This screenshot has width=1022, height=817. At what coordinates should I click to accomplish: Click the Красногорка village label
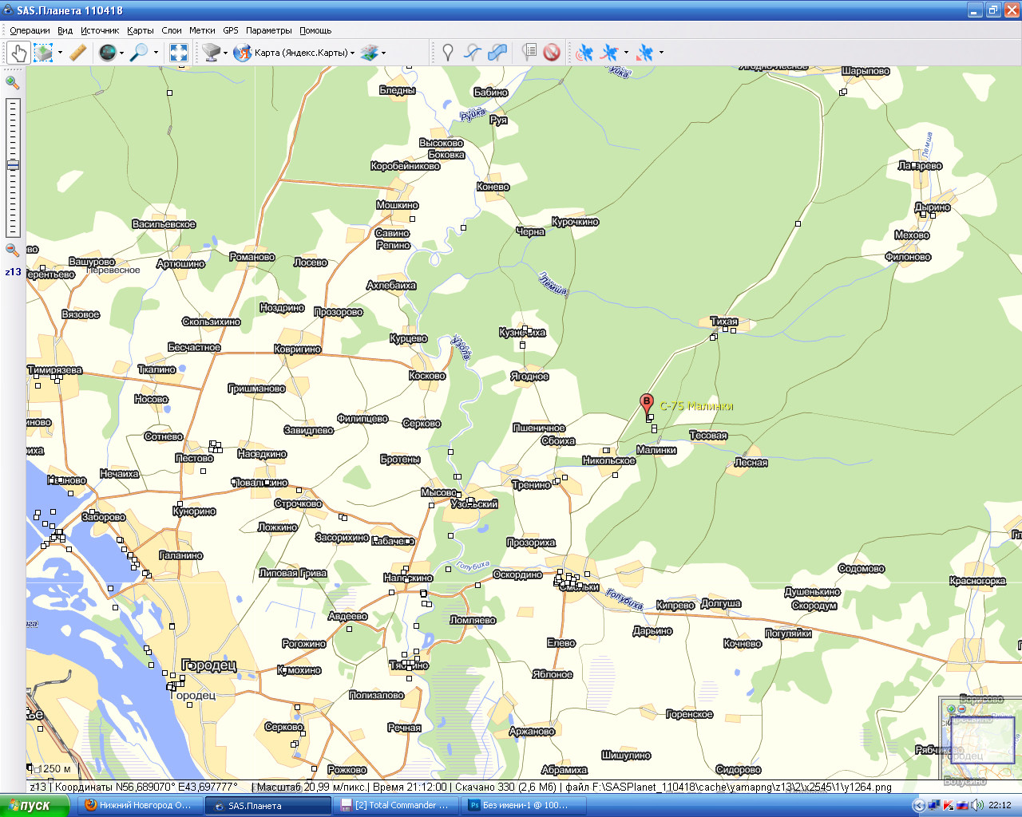977,581
